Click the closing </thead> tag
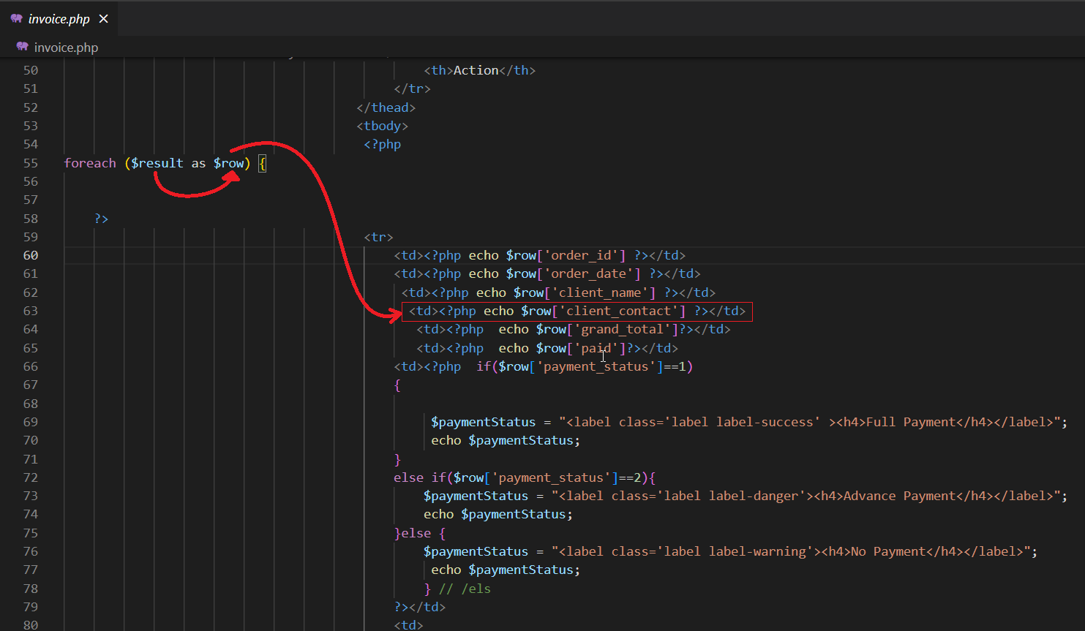This screenshot has width=1085, height=631. (386, 107)
